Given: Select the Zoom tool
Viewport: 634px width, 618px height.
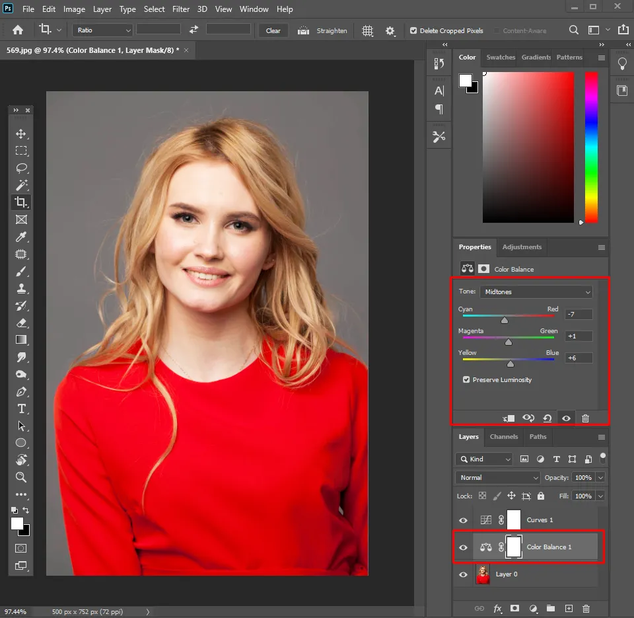Looking at the screenshot, I should (21, 477).
